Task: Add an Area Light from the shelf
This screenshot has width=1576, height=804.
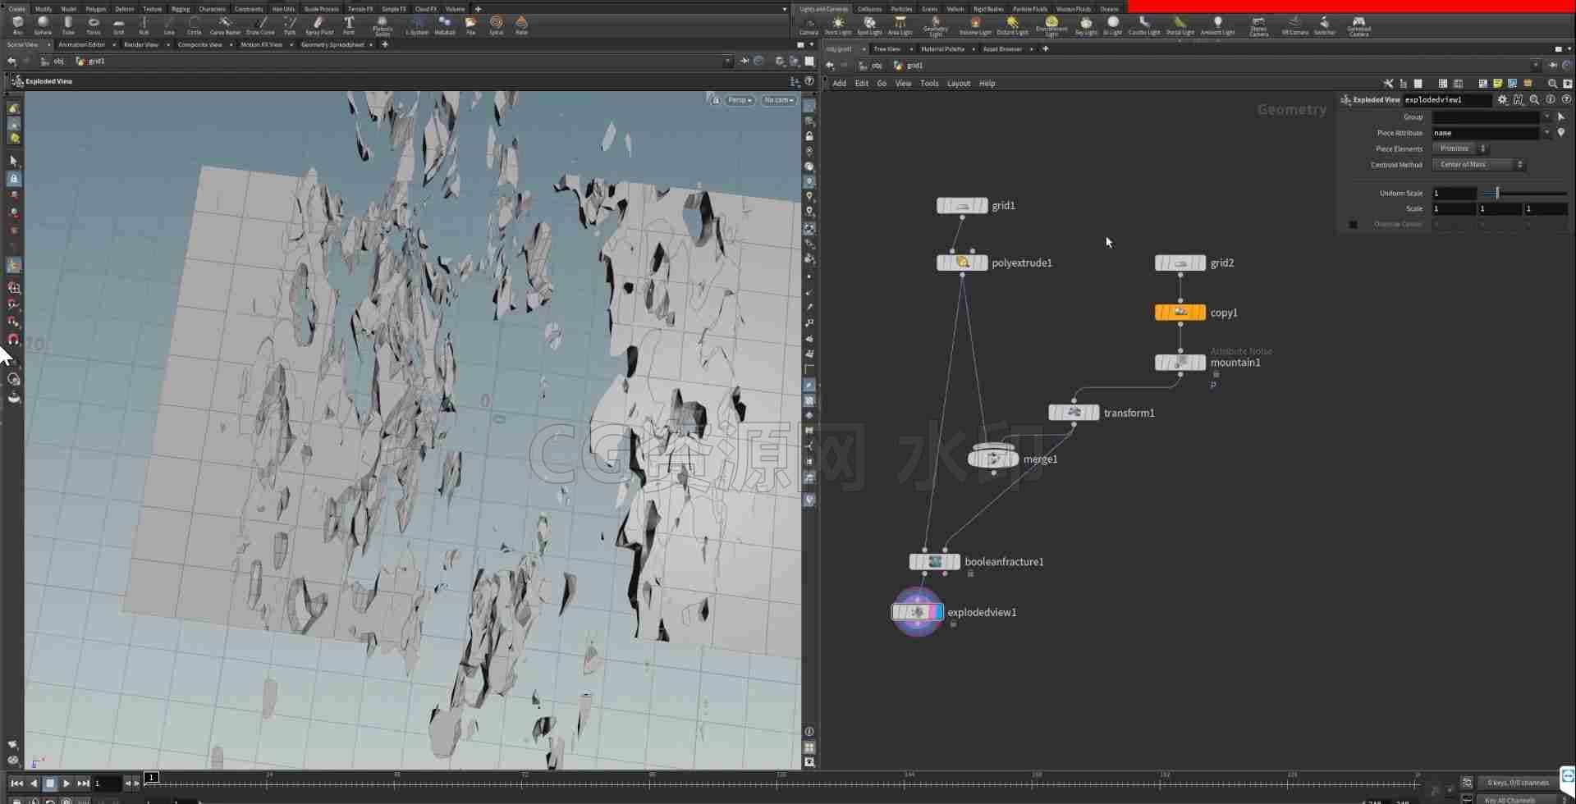Action: pos(900,25)
